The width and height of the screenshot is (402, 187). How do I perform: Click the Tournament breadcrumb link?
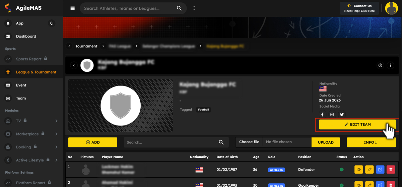[x=86, y=46]
